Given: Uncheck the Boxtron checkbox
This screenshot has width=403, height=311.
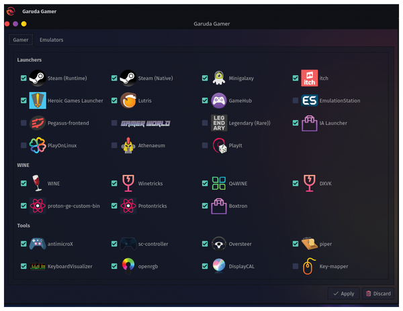Looking at the screenshot, I should tap(205, 206).
